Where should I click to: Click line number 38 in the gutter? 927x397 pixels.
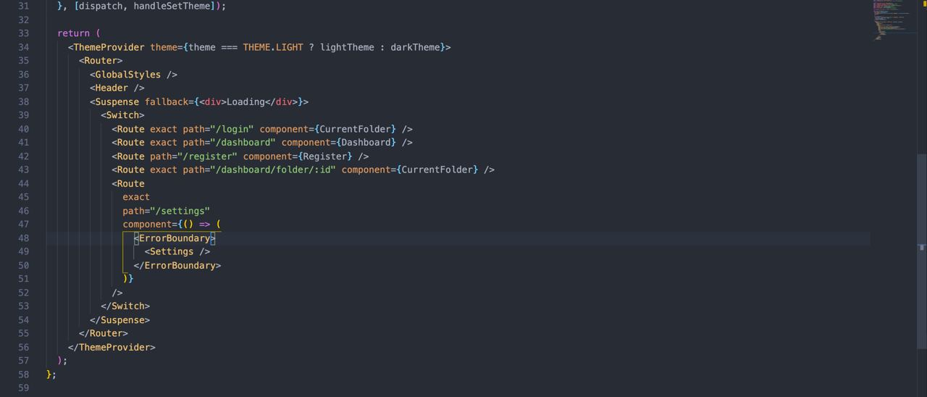click(24, 101)
